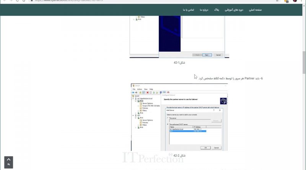The width and height of the screenshot is (306, 170).
Task: Open the Help menu in DHCP console
Action: point(151,89)
